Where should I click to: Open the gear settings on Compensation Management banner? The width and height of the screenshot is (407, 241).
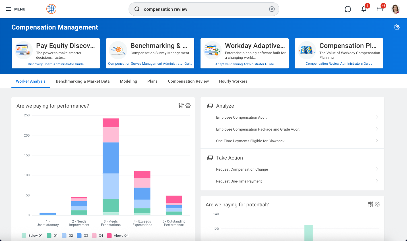tap(397, 27)
